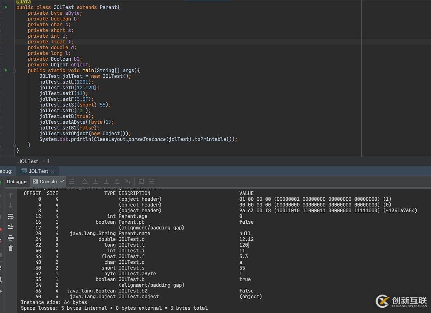Toggle soft-wrap in console sidebar
Viewport: 431px width, 313px height.
[x=11, y=216]
